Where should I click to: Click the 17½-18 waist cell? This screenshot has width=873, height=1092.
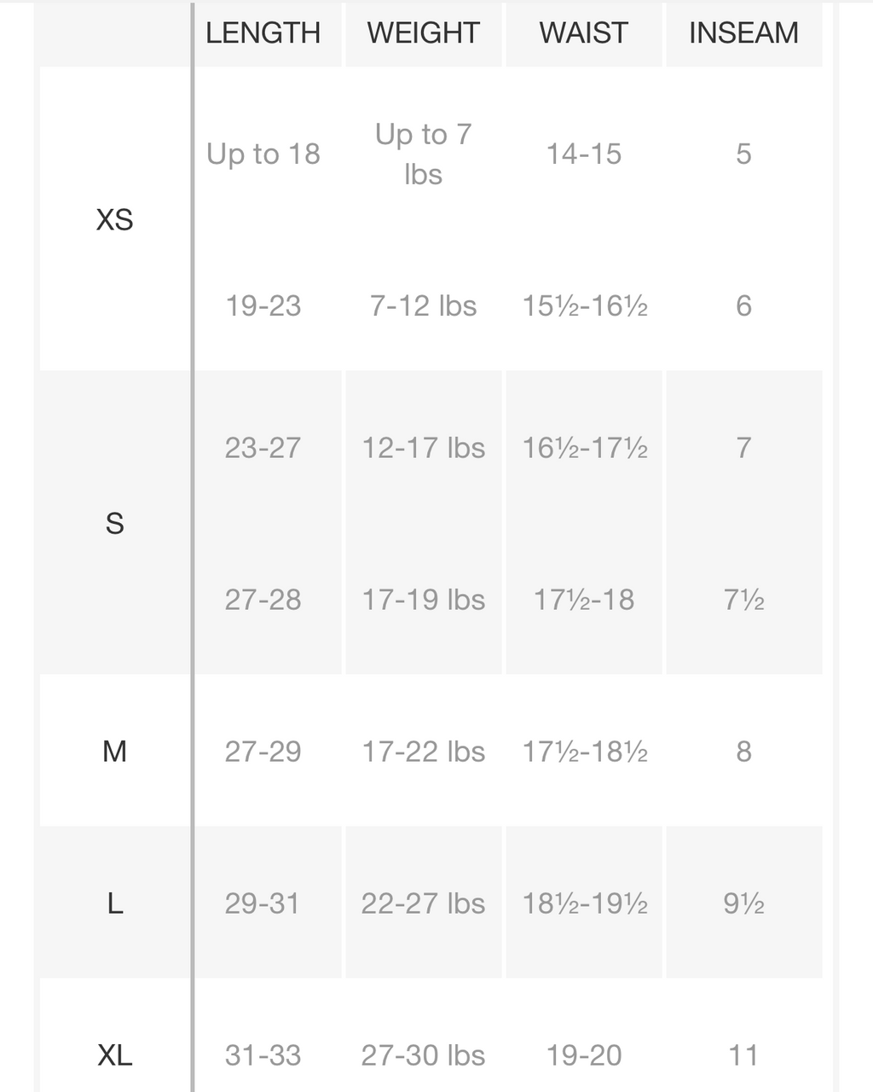pyautogui.click(x=584, y=599)
